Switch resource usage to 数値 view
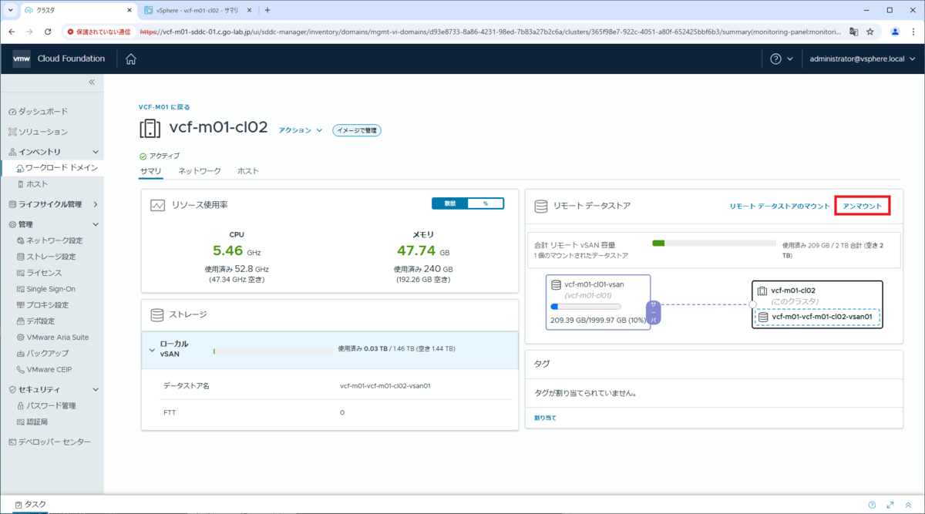 (449, 203)
